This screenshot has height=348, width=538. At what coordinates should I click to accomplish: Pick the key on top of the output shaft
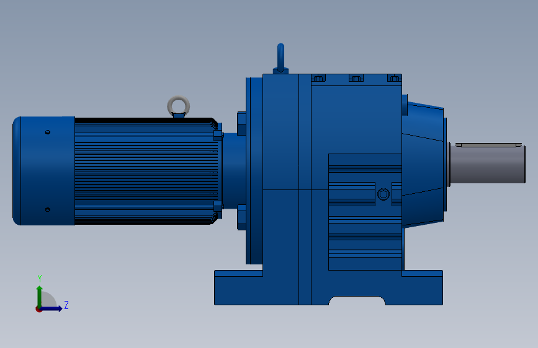(488, 145)
